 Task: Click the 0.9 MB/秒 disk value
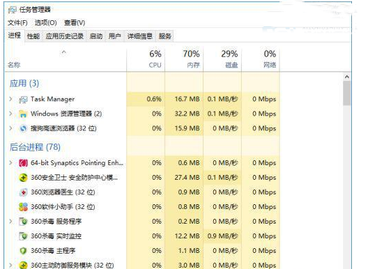[x=222, y=236]
